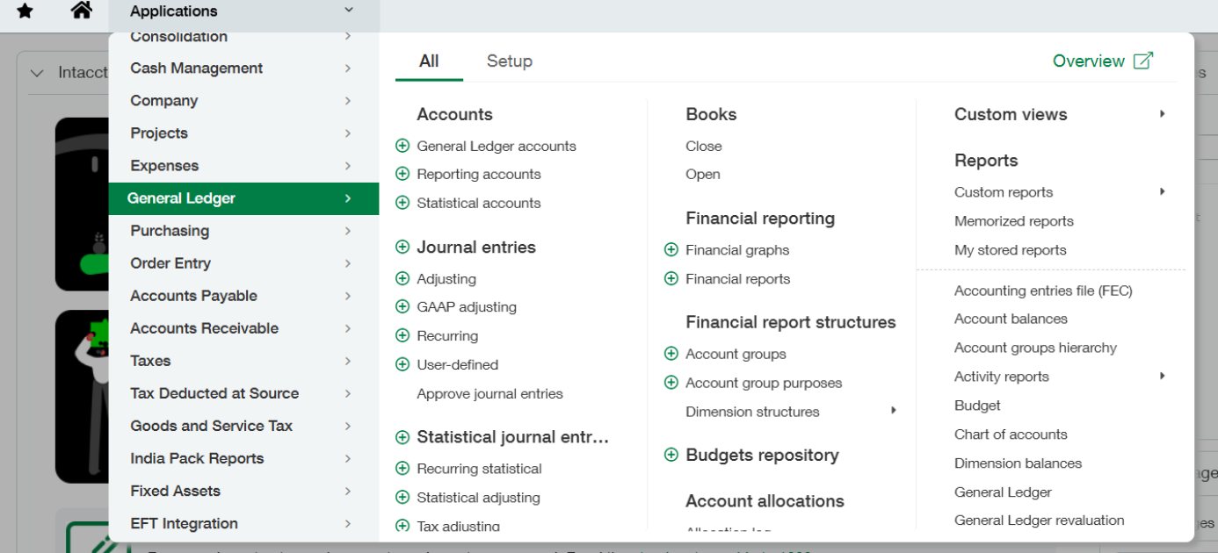The image size is (1218, 553).
Task: Collapse the Intacct dashboard panel chevron
Action: click(37, 73)
